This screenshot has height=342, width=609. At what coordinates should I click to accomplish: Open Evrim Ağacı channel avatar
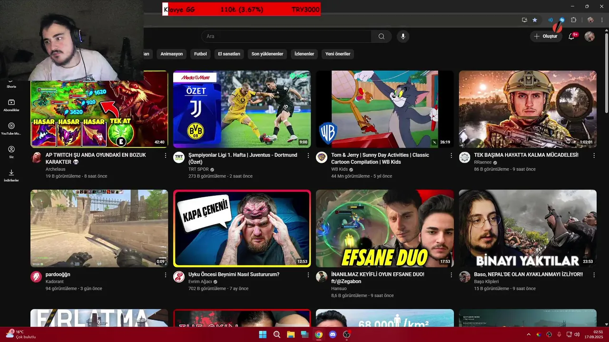(x=179, y=277)
